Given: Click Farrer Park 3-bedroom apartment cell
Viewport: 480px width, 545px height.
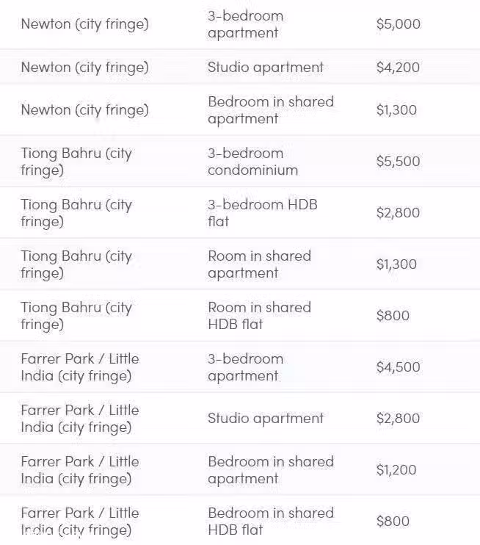Looking at the screenshot, I should pos(246,367).
